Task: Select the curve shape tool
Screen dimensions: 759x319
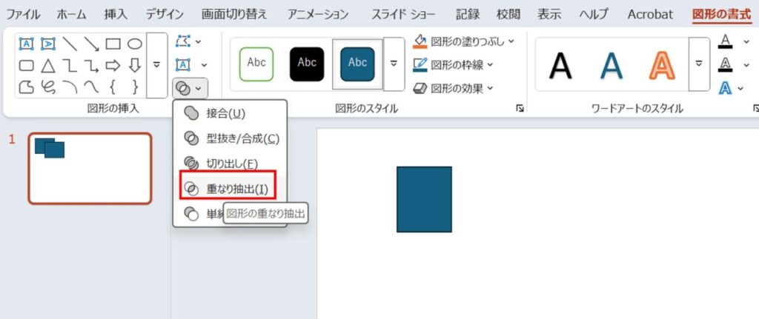Action: click(91, 87)
